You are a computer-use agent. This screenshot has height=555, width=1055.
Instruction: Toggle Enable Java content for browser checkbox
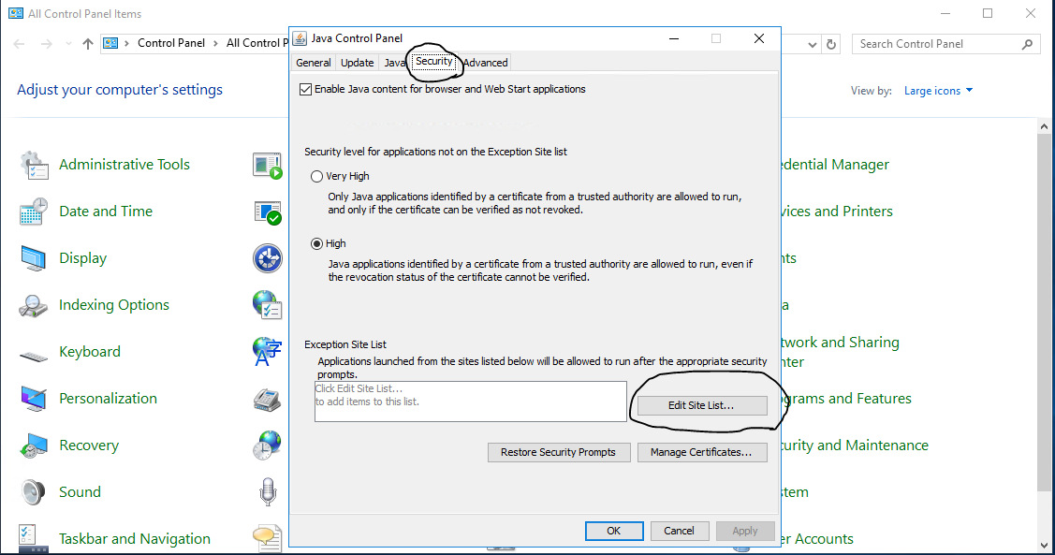[306, 90]
